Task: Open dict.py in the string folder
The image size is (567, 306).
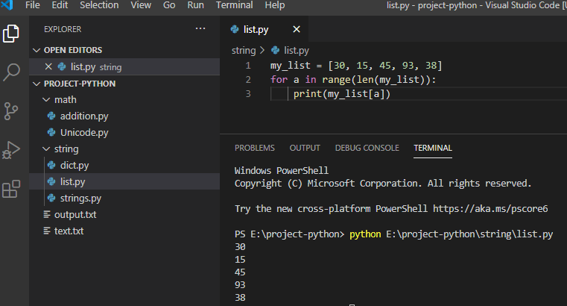Action: [74, 166]
